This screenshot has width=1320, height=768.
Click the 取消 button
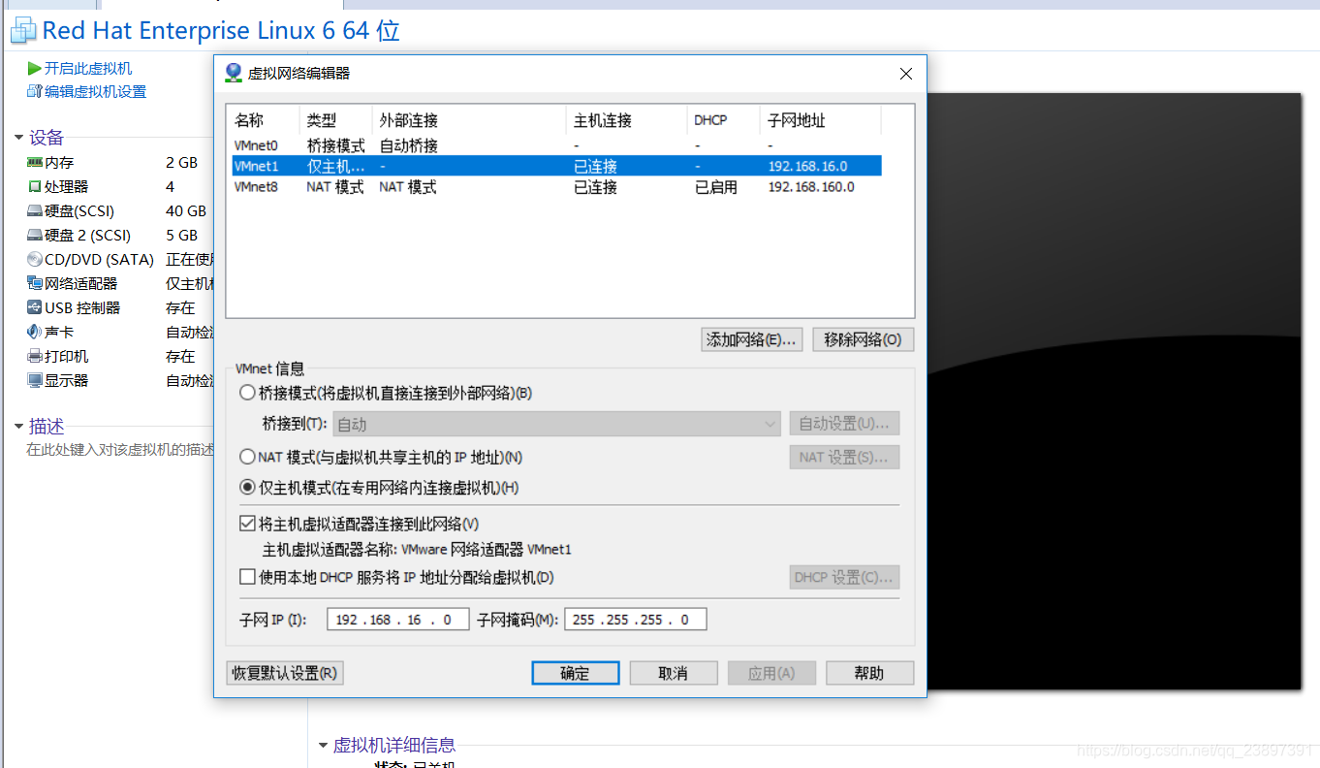674,673
